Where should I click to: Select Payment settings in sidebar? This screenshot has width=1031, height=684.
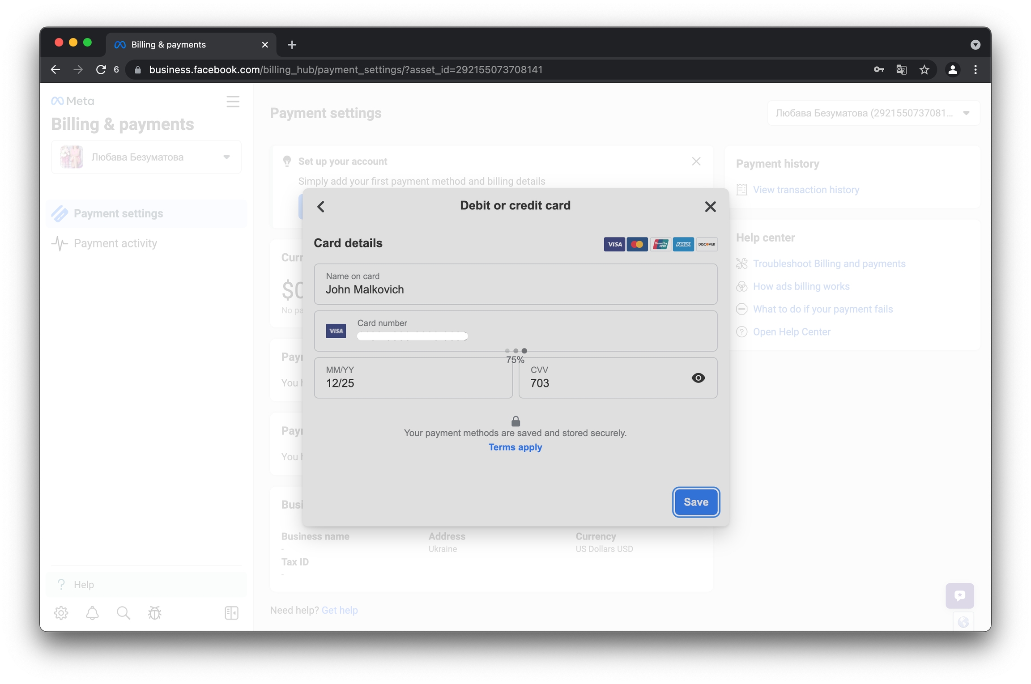click(146, 214)
